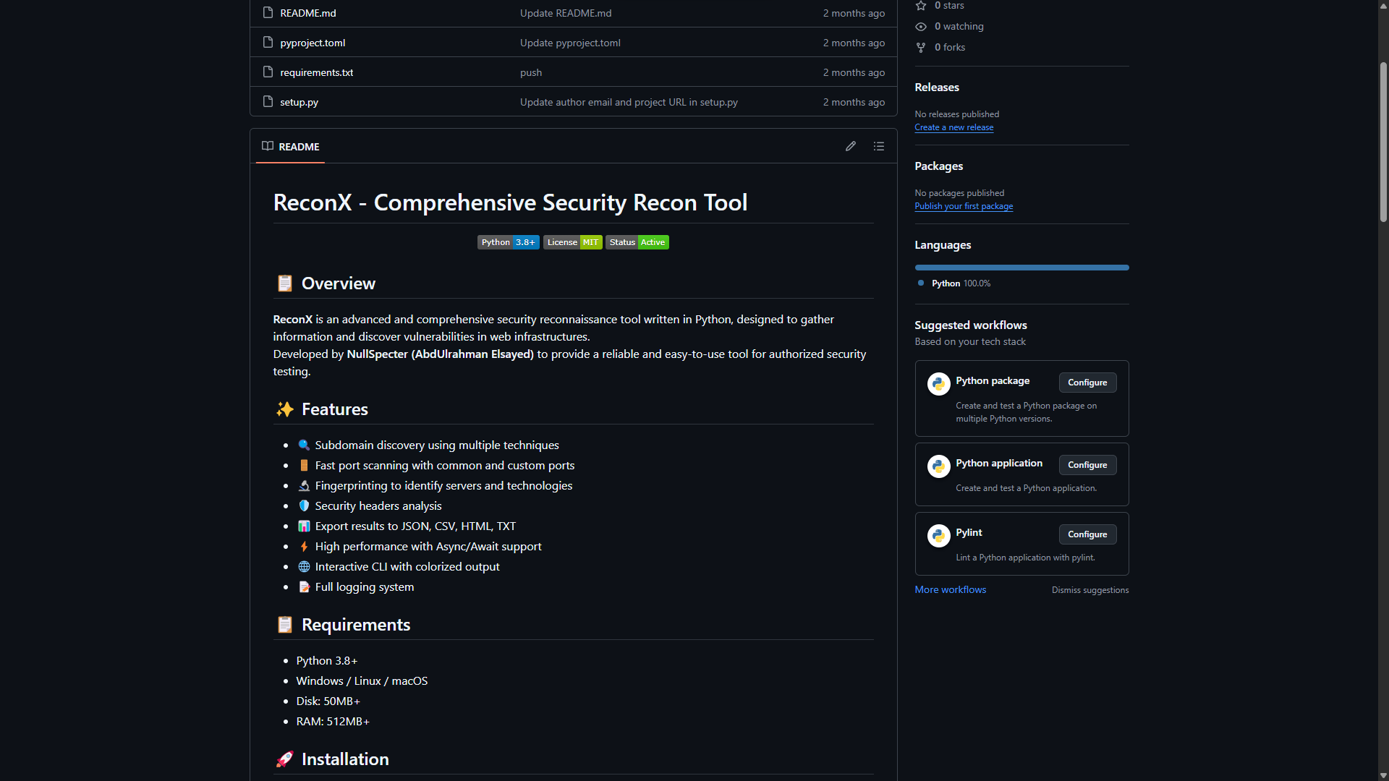Viewport: 1389px width, 781px height.
Task: Click the pencil edit README icon
Action: 851,146
